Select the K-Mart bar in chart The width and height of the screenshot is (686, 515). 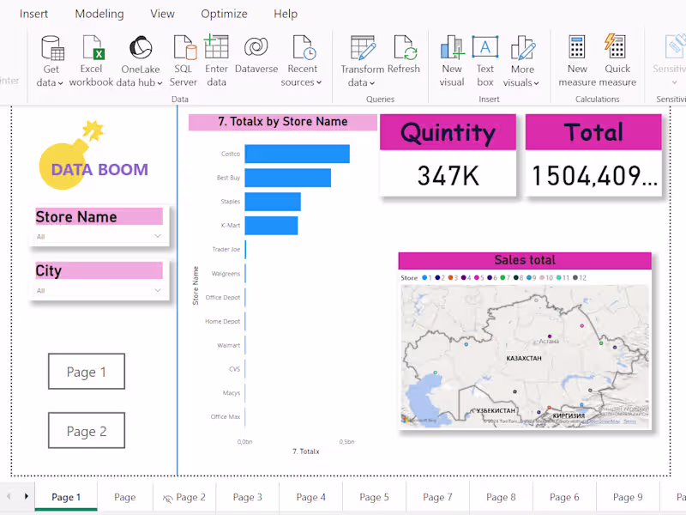271,226
